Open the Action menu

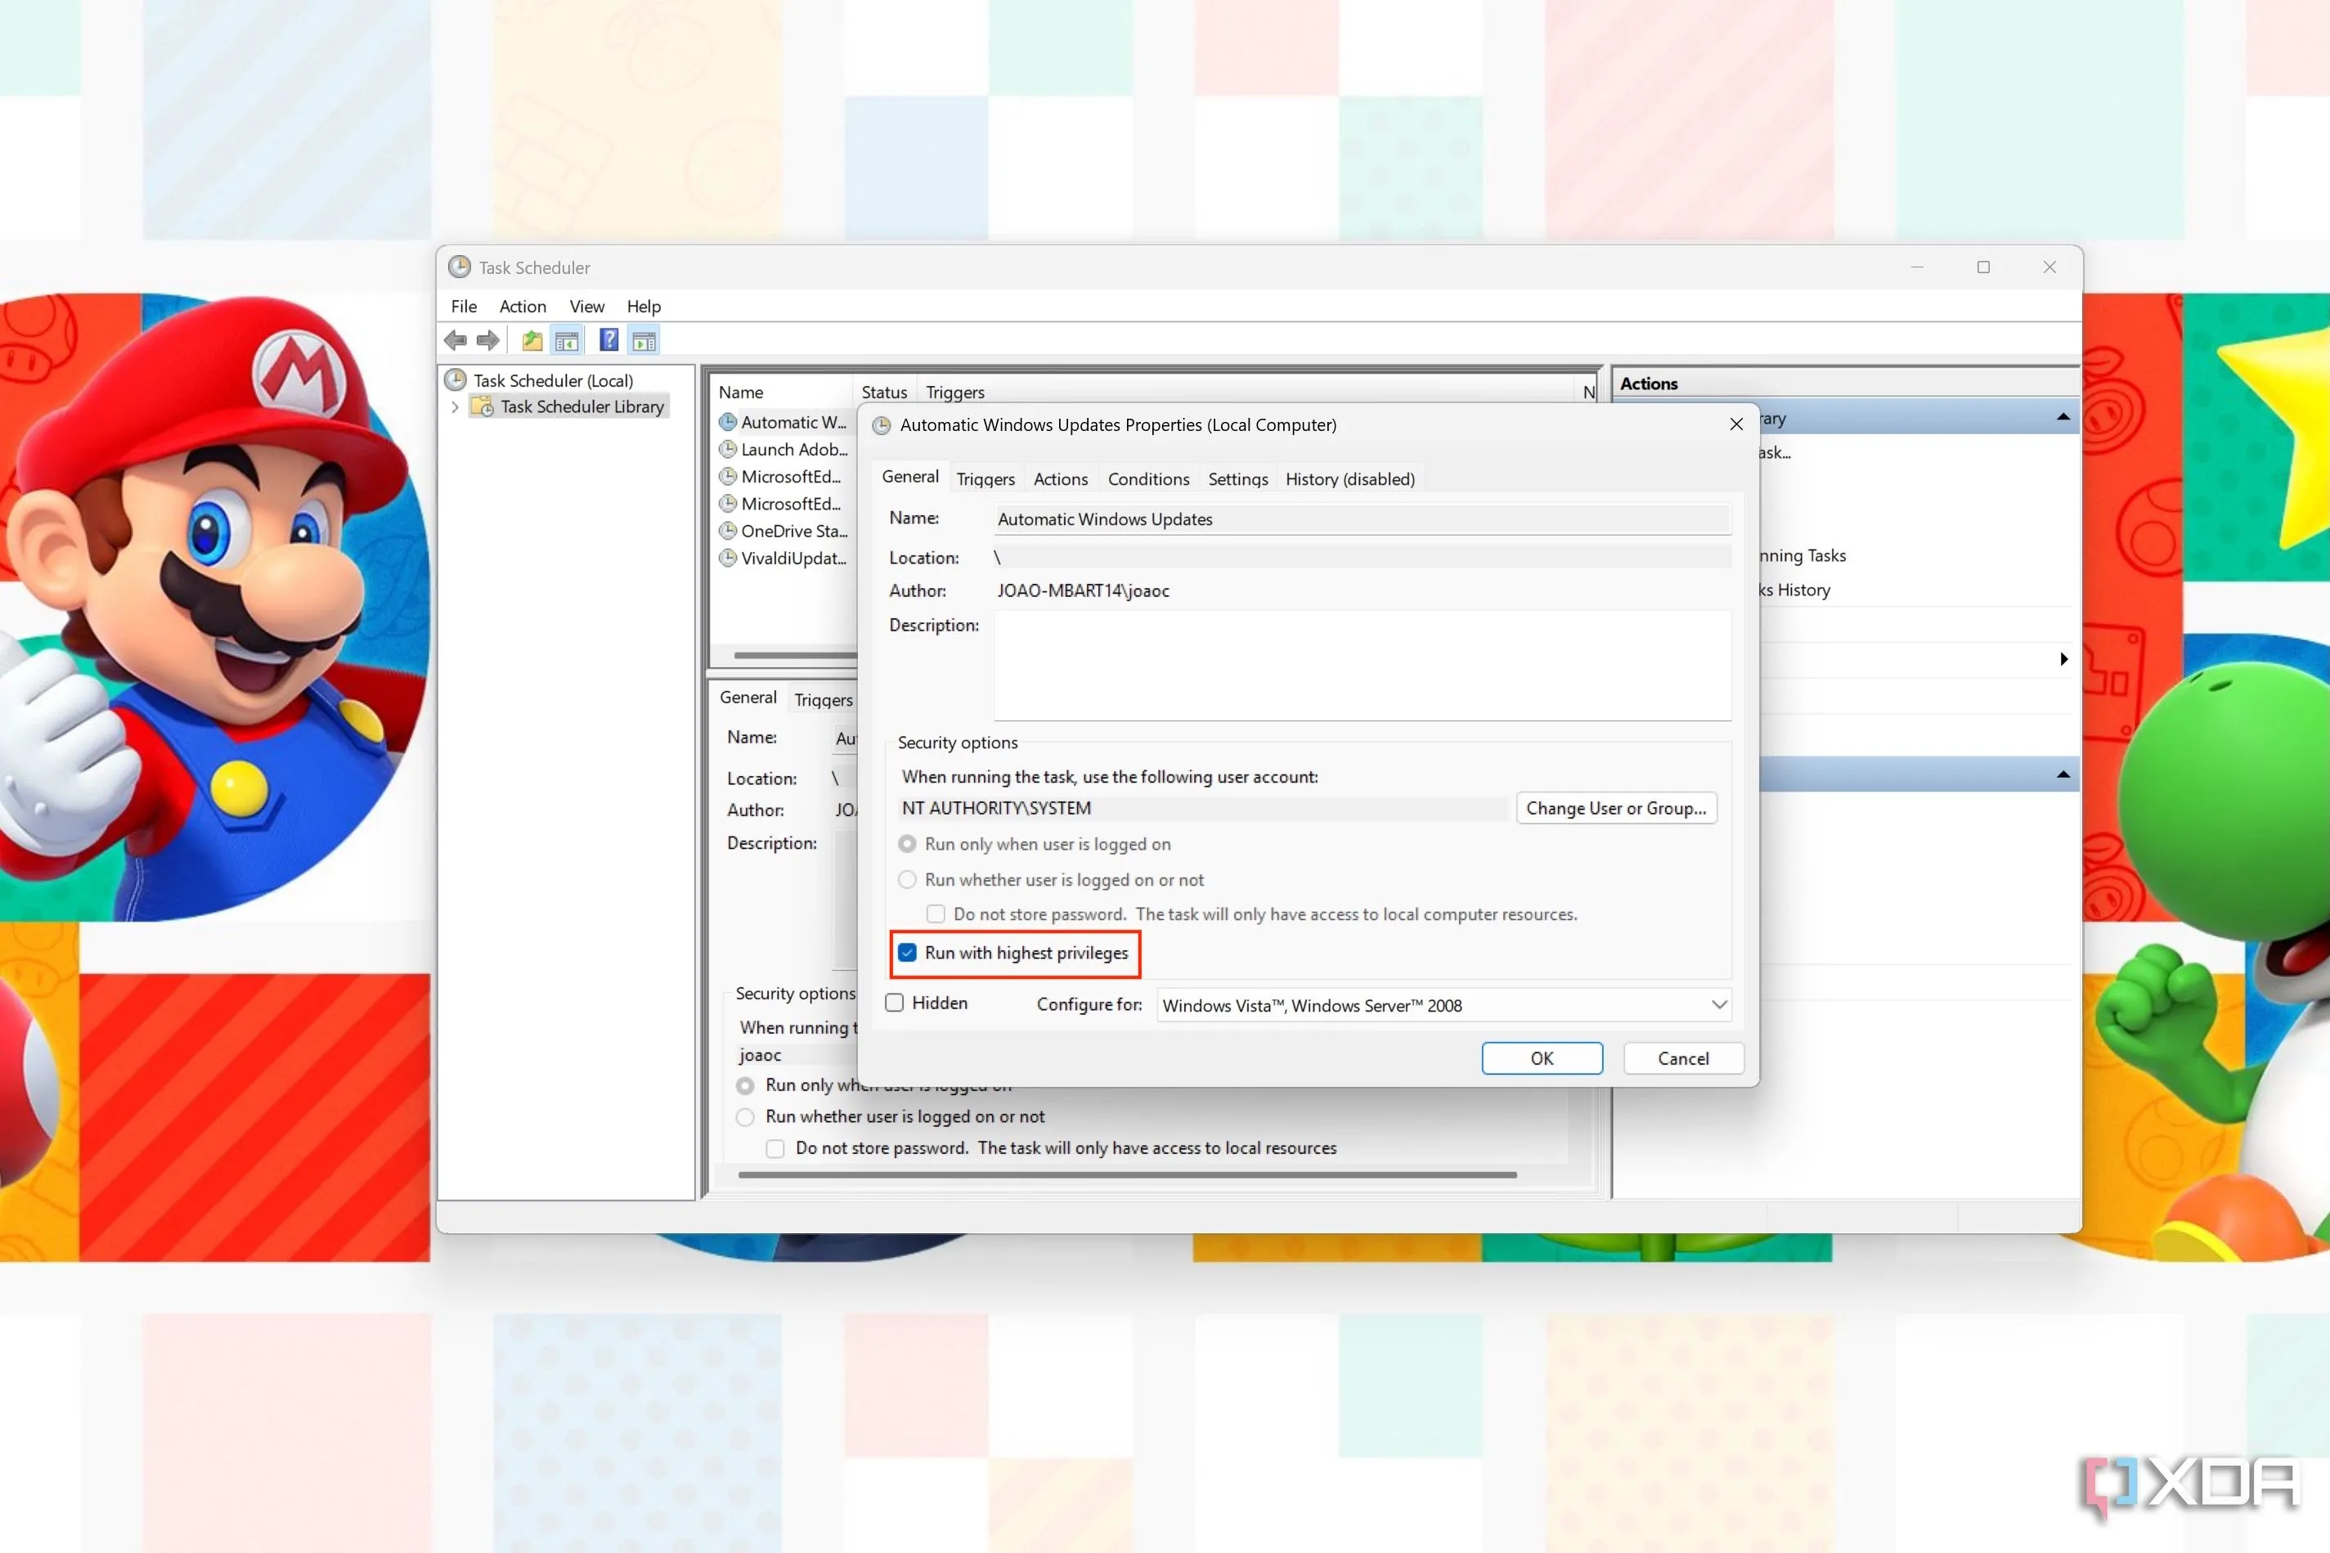pyautogui.click(x=522, y=307)
